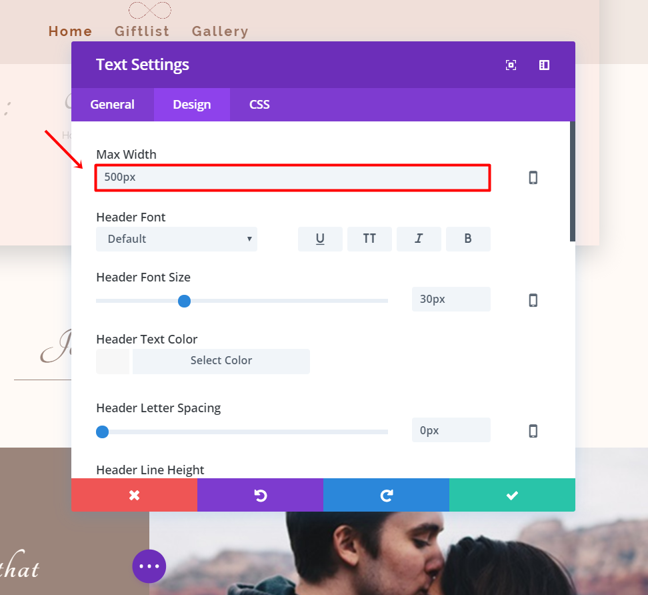Click the site logo infinity icon
Viewport: 648px width, 595px height.
pyautogui.click(x=149, y=10)
